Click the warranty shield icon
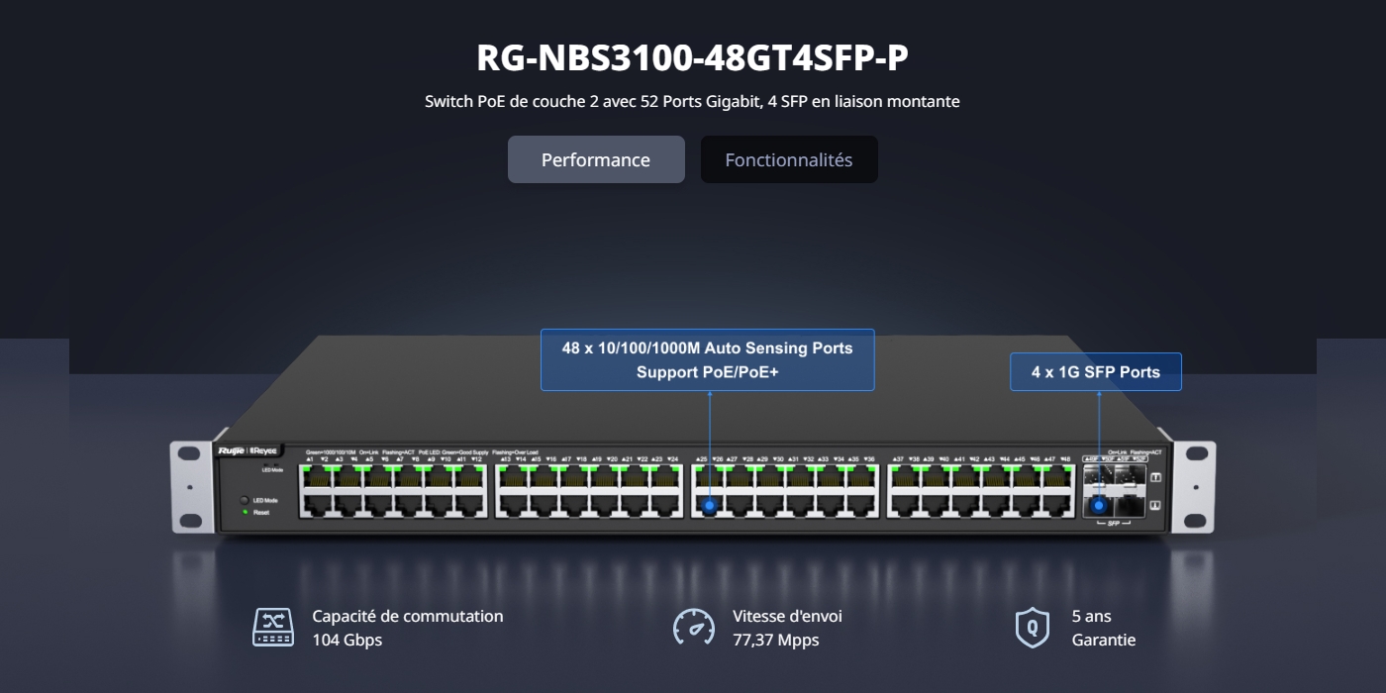The height and width of the screenshot is (693, 1386). point(1032,628)
